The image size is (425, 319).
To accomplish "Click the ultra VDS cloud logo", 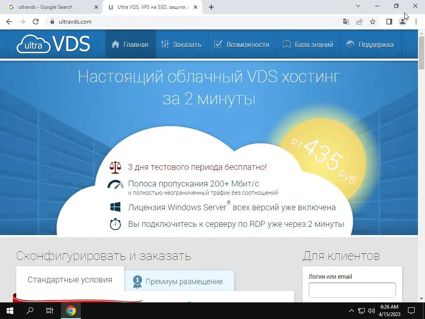I will (x=53, y=44).
